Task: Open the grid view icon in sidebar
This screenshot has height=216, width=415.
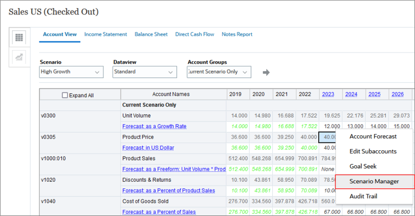Action: click(x=19, y=37)
